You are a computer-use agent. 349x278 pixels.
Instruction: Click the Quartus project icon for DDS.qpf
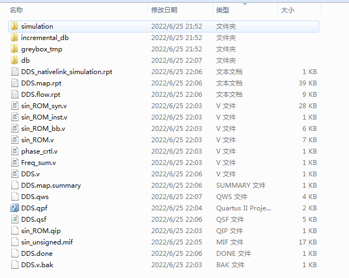pyautogui.click(x=15, y=208)
